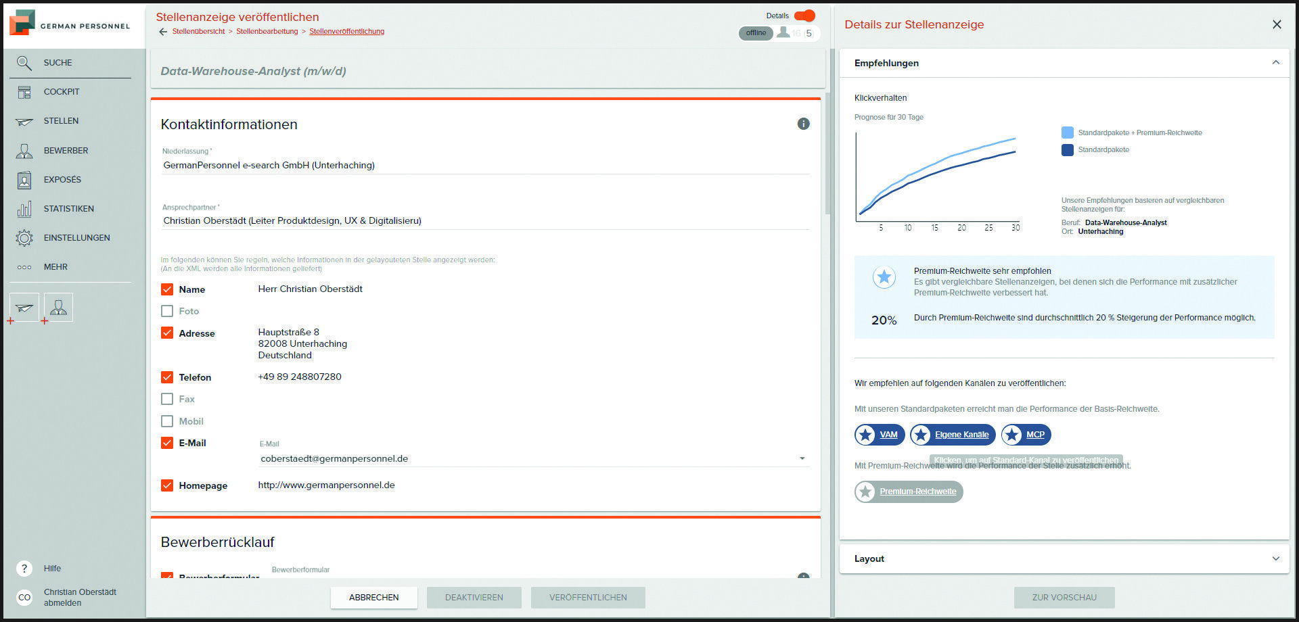Click the star icon on Eigene Kanäle
Screen dimensions: 1299x622
pos(921,435)
